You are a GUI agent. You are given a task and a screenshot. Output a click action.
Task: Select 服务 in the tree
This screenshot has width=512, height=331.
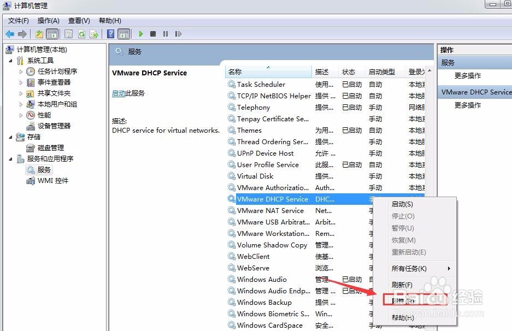pos(44,170)
